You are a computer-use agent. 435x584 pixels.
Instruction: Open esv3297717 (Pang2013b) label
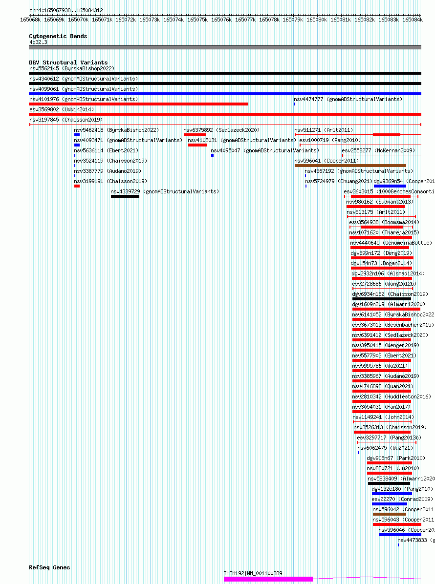(389, 438)
